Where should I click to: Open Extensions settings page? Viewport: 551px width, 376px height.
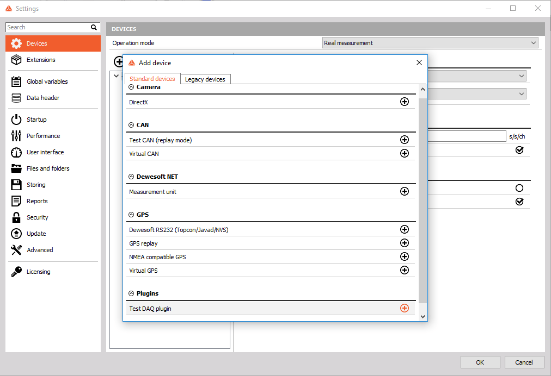(x=53, y=60)
